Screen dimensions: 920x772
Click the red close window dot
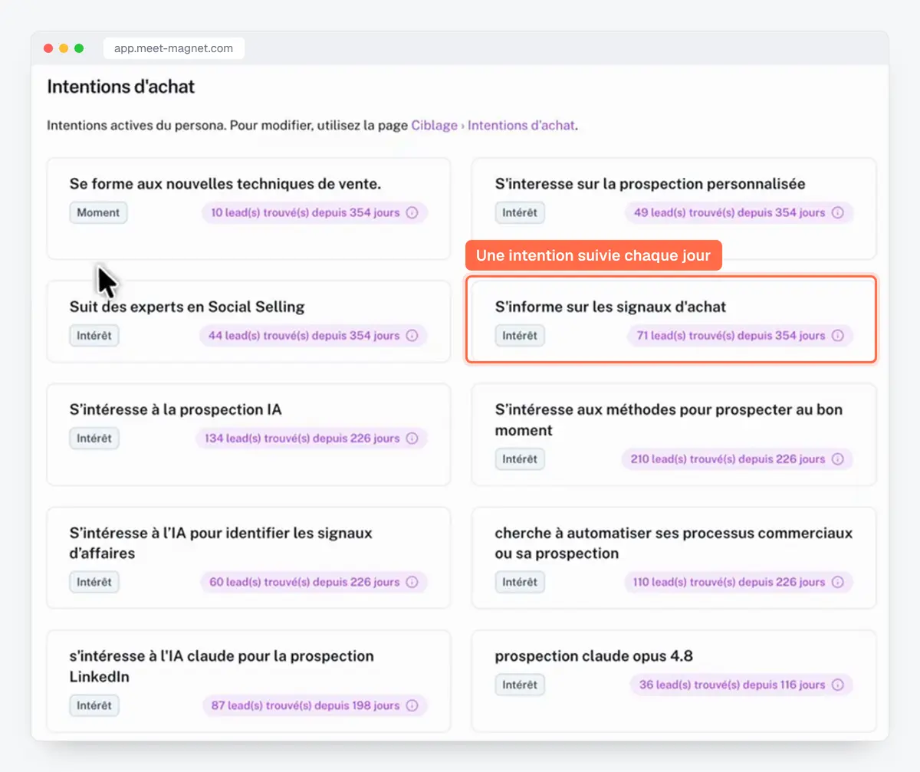click(x=48, y=48)
